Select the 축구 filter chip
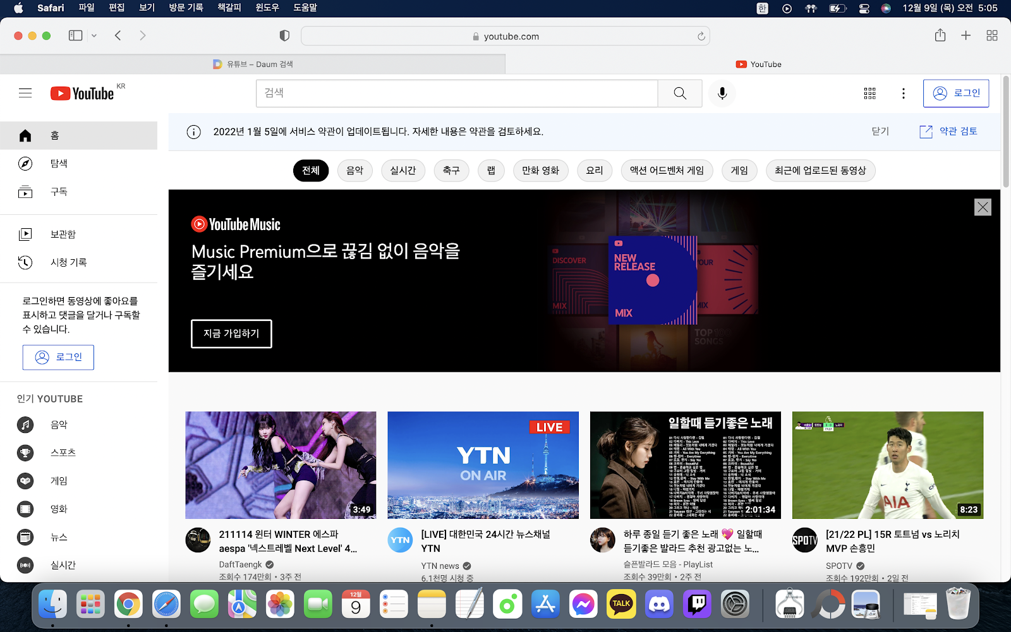This screenshot has height=632, width=1011. coord(451,171)
